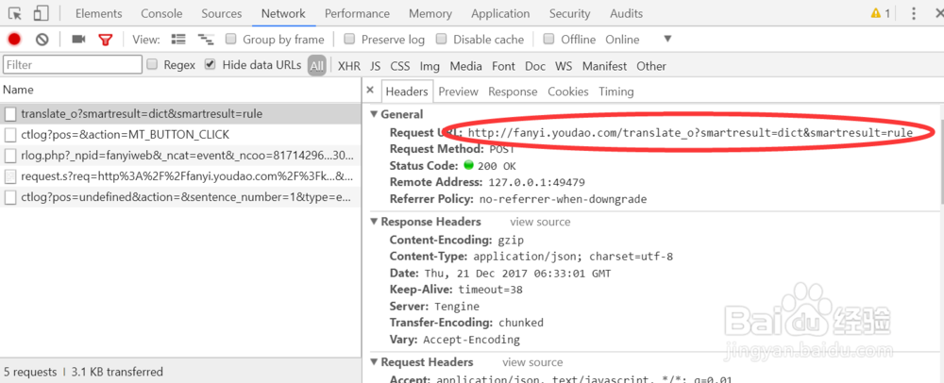Sort by the Name column header
The width and height of the screenshot is (944, 383).
[180, 90]
